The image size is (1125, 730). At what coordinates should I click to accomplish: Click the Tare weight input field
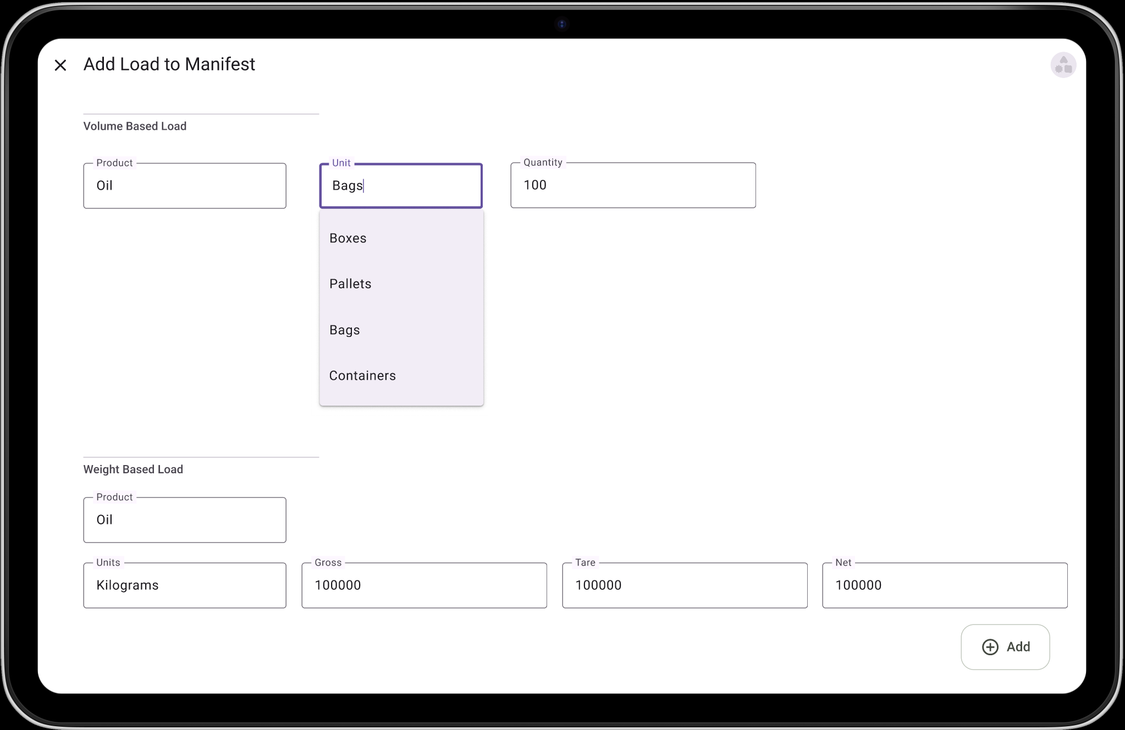[x=684, y=585]
